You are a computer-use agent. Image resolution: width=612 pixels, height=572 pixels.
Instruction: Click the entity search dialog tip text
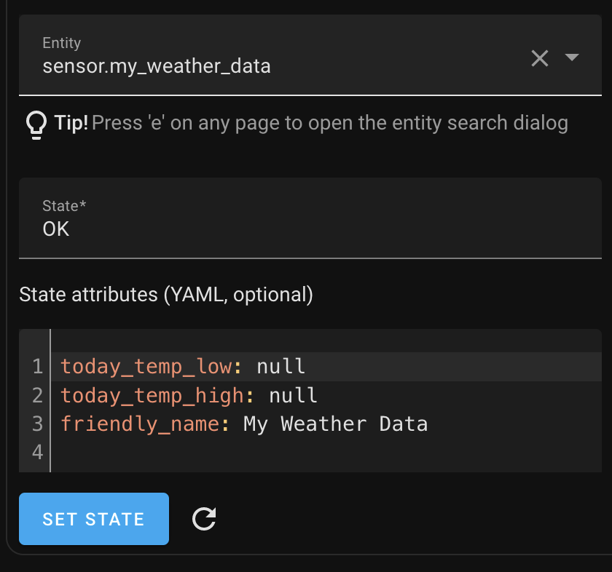pos(329,122)
